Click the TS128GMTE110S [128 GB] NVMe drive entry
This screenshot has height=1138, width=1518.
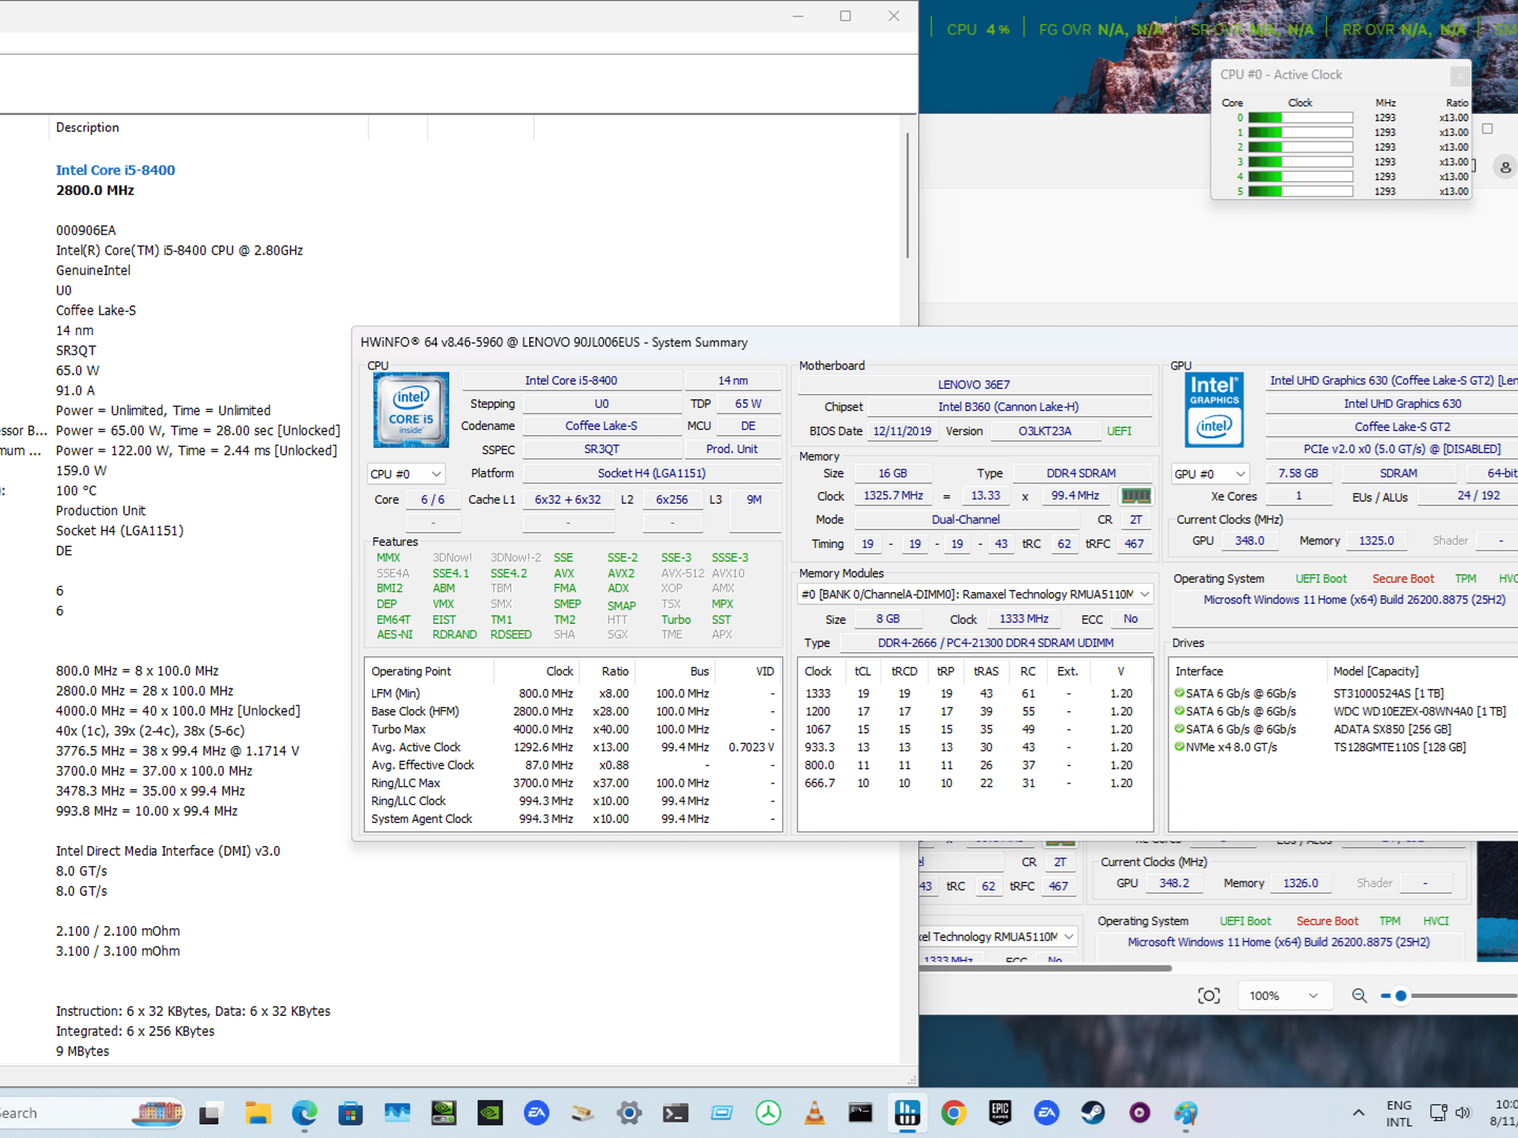(x=1399, y=748)
